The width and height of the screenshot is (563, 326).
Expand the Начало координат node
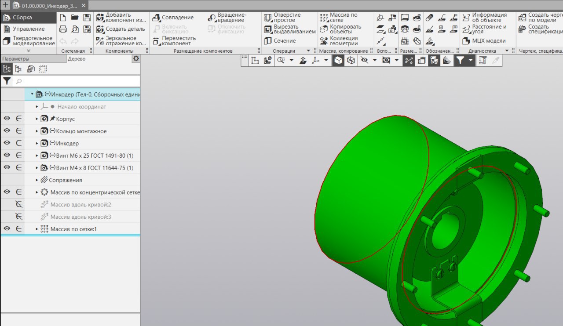(37, 107)
